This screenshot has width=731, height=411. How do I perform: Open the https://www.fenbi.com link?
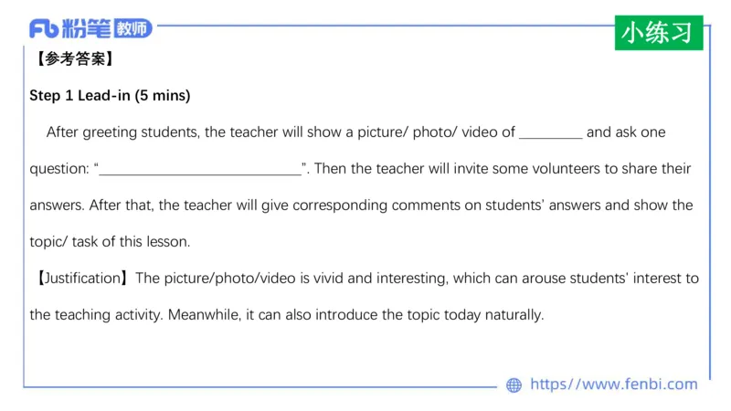pyautogui.click(x=613, y=385)
